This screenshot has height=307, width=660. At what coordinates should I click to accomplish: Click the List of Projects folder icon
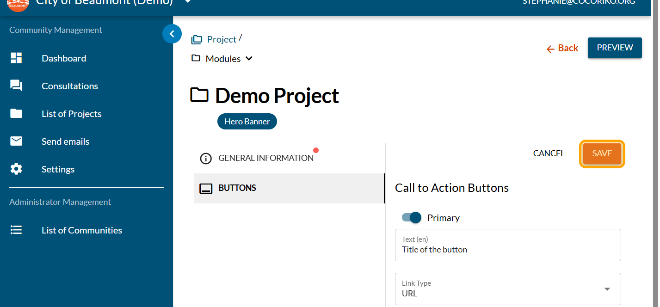pyautogui.click(x=16, y=114)
